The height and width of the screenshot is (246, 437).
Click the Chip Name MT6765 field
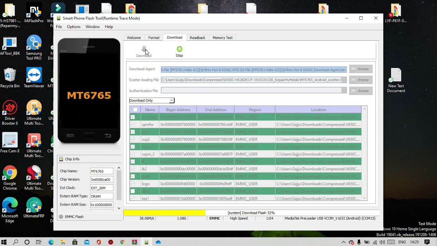(101, 171)
